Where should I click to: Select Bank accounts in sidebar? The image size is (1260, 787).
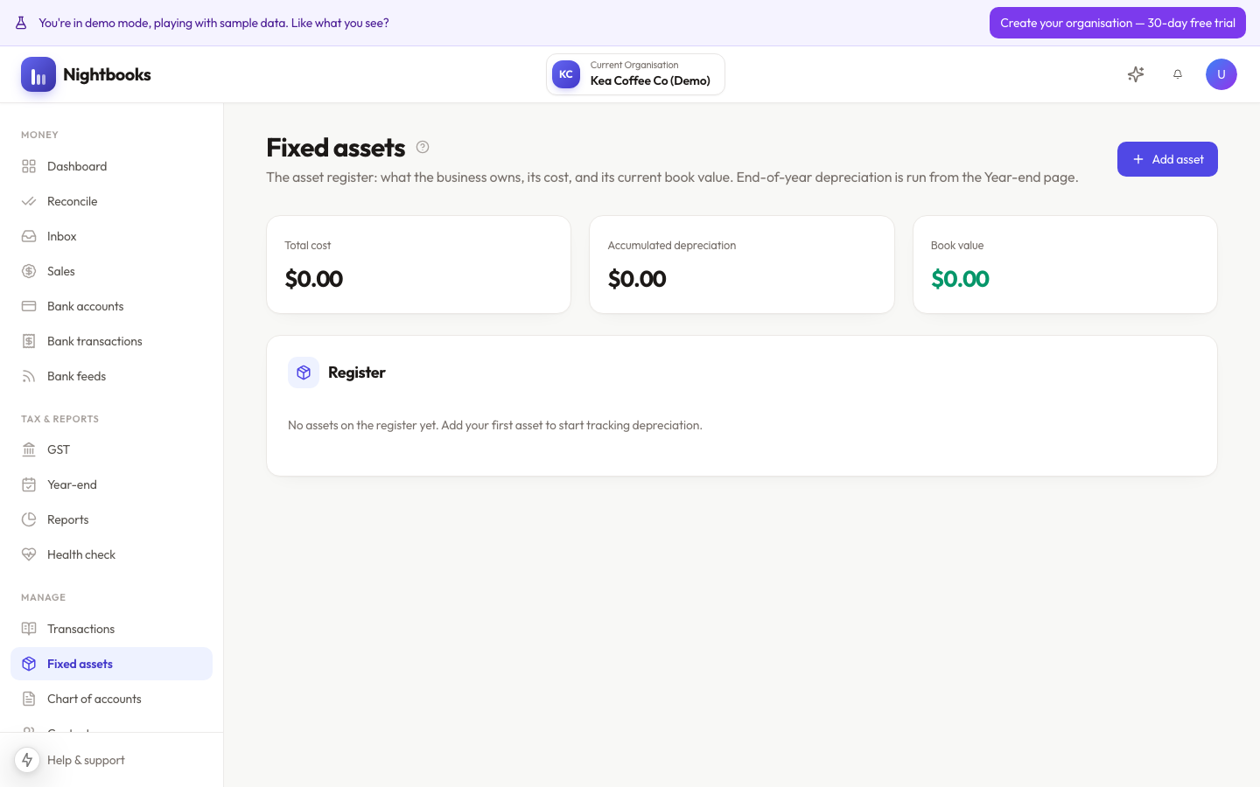pyautogui.click(x=111, y=306)
